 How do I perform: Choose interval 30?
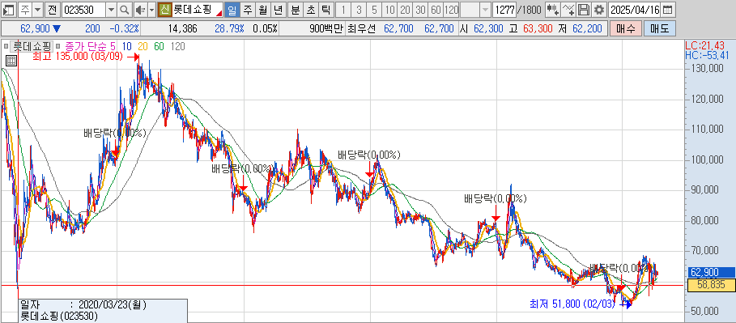420,9
